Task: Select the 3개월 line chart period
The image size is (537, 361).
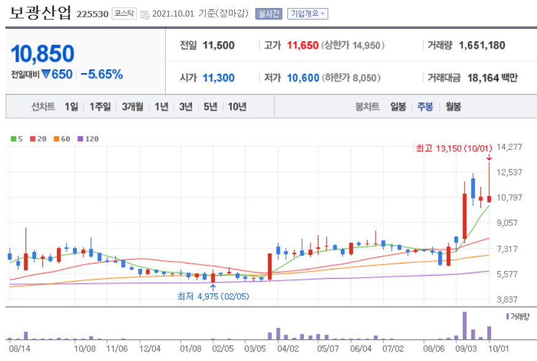Action: [x=133, y=106]
